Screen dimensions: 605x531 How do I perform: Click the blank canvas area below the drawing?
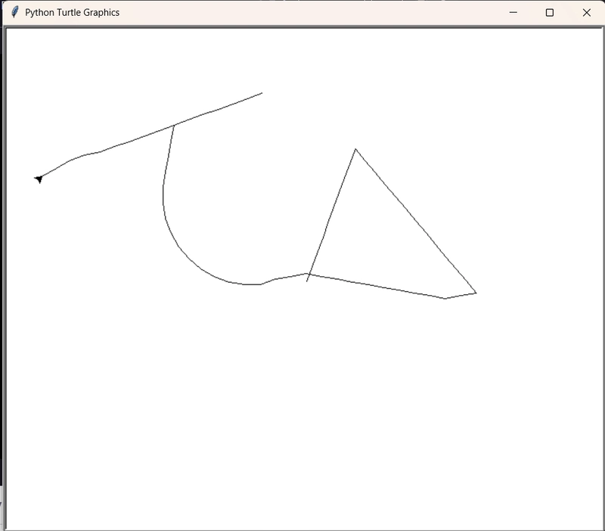(x=302, y=416)
